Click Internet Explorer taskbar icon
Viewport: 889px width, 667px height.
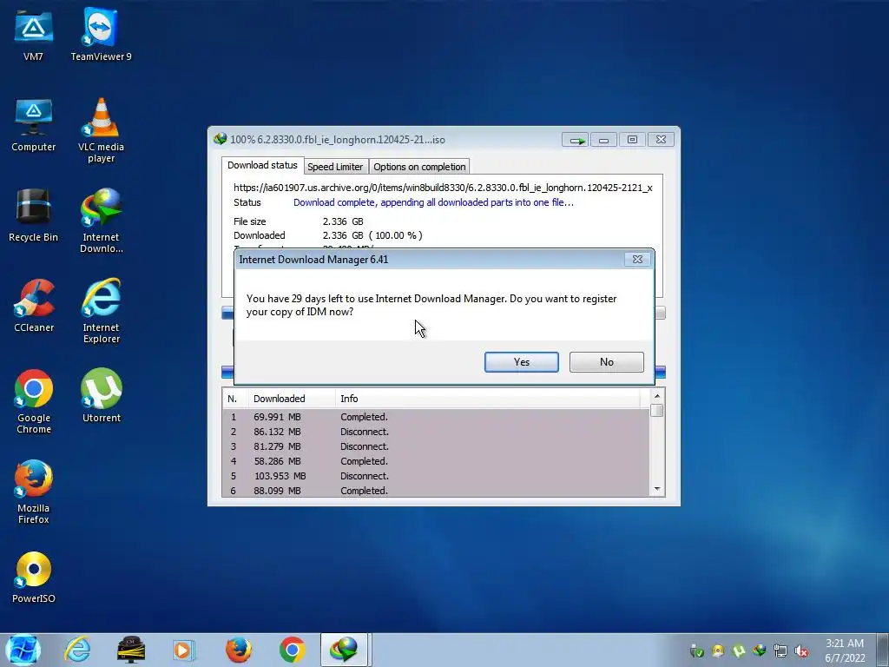click(77, 650)
